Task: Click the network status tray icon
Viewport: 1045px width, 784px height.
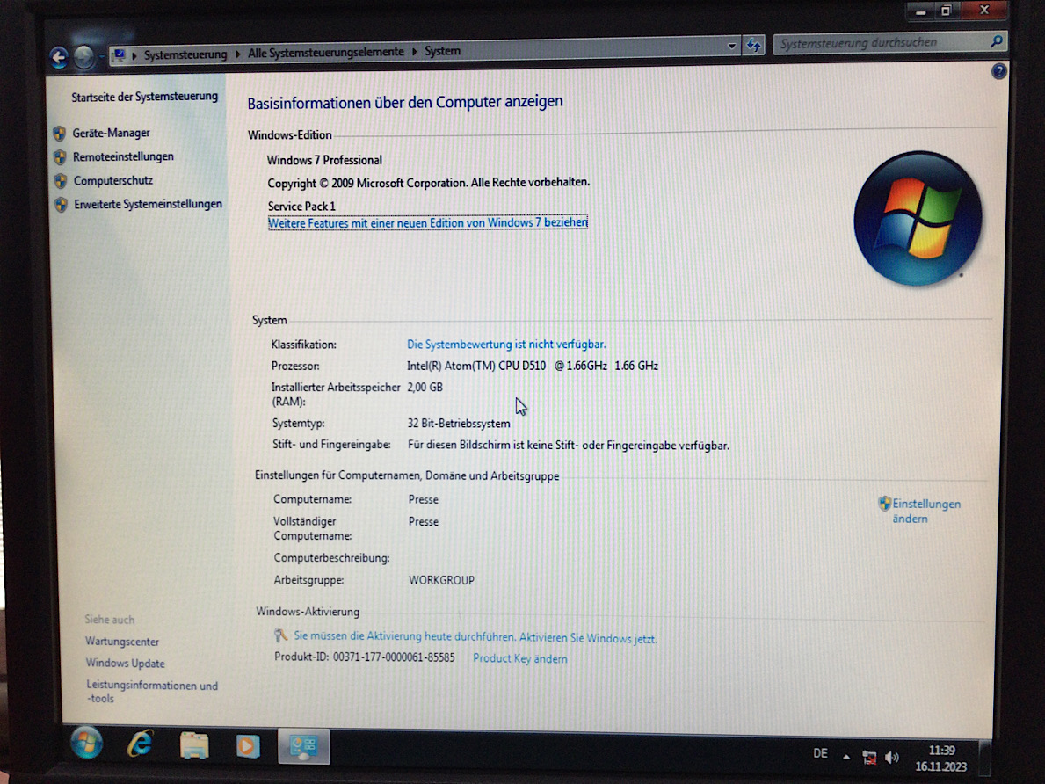Action: [869, 757]
